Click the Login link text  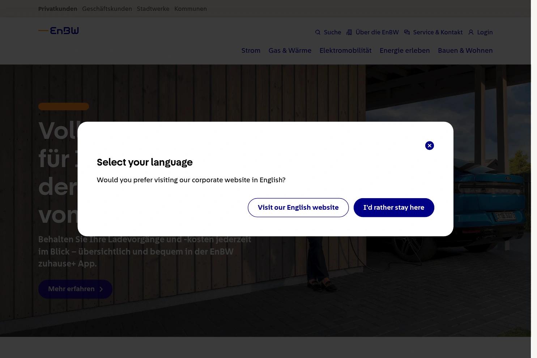point(485,33)
